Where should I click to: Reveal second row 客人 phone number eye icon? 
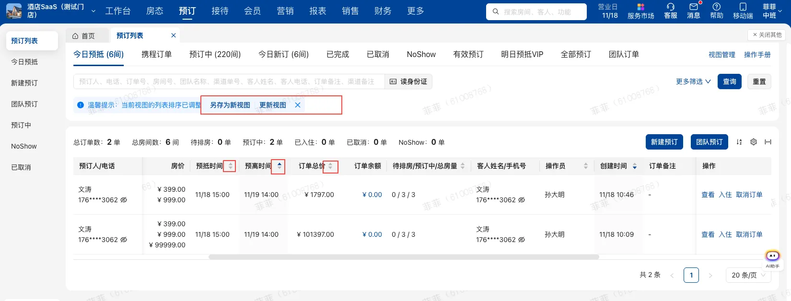click(x=522, y=240)
